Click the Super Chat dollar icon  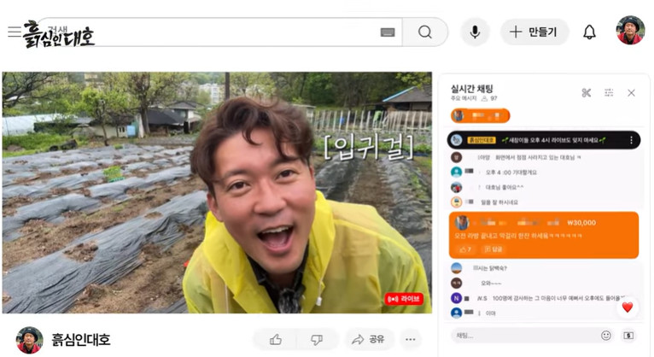tap(629, 336)
